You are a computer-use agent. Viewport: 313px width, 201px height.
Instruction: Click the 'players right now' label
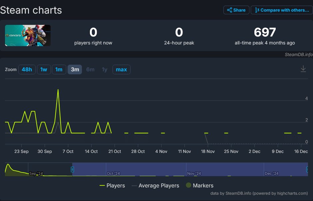tap(93, 43)
